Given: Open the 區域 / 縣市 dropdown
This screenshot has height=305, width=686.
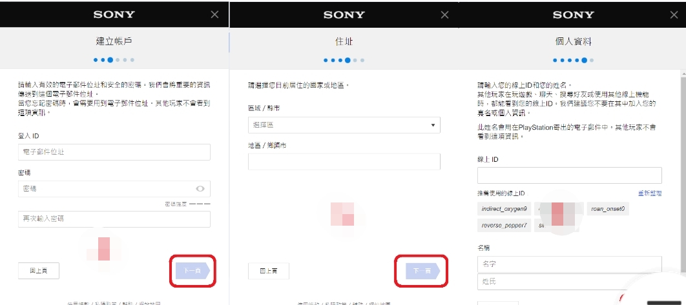Looking at the screenshot, I should tap(344, 125).
